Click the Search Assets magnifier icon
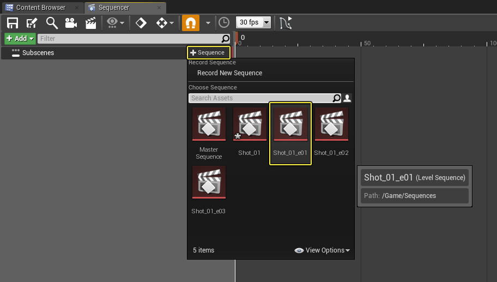The height and width of the screenshot is (282, 497). point(336,98)
